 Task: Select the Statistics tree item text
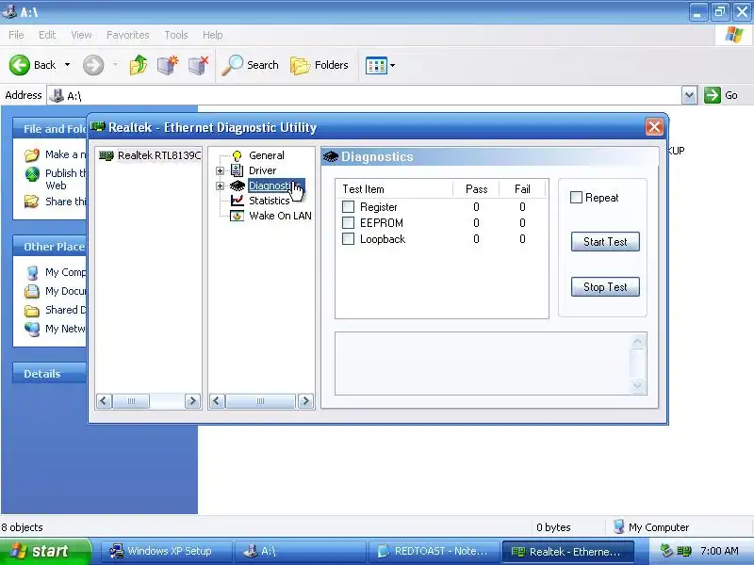point(270,201)
